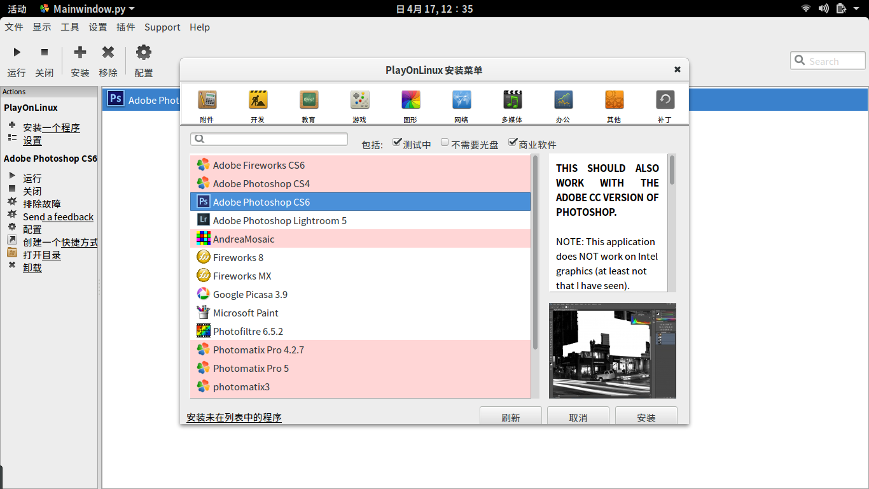Open the 设置 menu
Screen dimensions: 869x489
click(x=98, y=27)
